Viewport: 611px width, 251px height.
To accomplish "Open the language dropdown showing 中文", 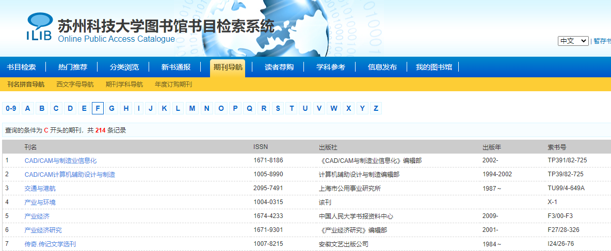I will (x=573, y=41).
